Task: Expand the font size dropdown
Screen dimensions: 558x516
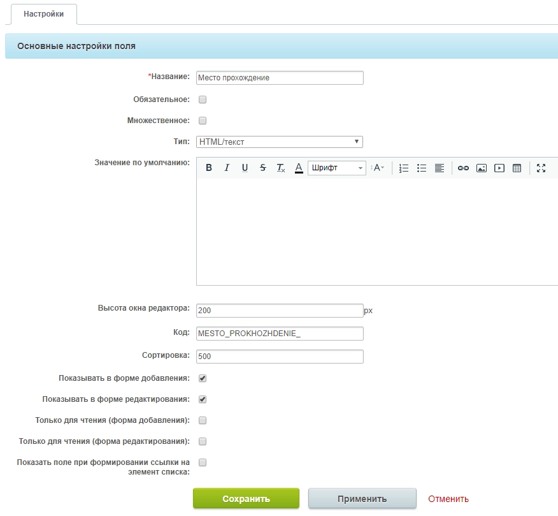Action: coord(378,168)
